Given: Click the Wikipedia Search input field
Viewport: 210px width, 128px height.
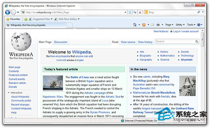Looking at the screenshot, I should 175,42.
